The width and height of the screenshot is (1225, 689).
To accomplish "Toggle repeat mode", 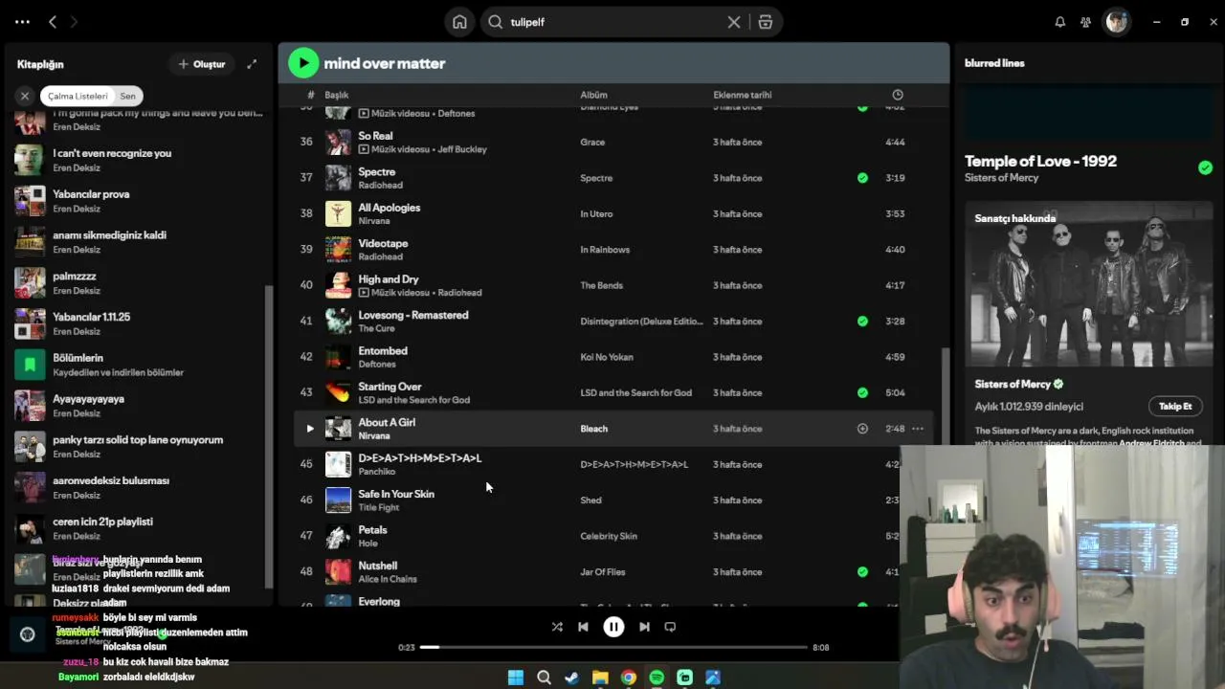I will [670, 627].
